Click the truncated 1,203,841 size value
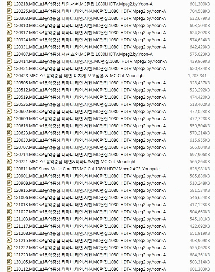 pos(199,76)
